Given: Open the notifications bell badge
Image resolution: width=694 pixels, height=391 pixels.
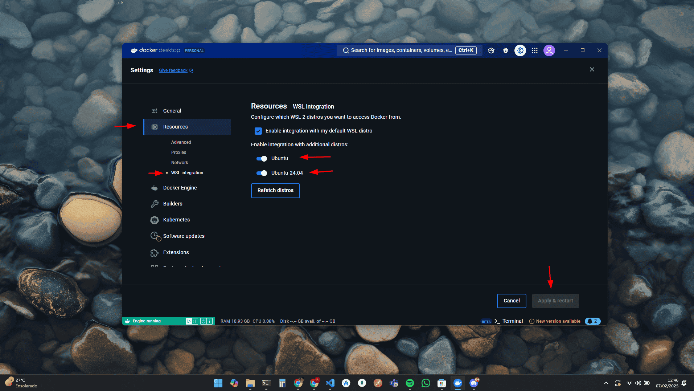Looking at the screenshot, I should coord(592,321).
